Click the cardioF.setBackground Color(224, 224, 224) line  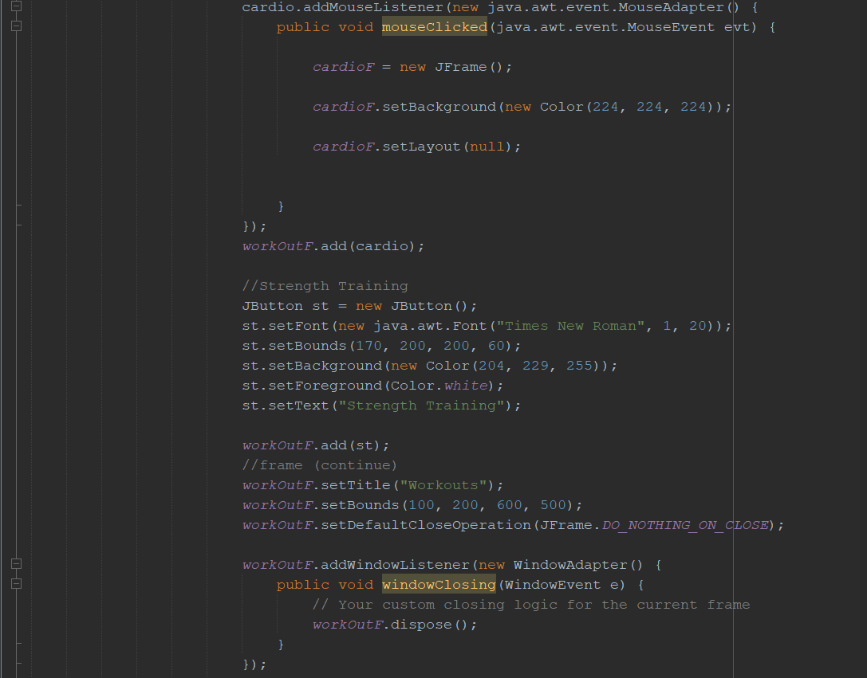(x=522, y=107)
